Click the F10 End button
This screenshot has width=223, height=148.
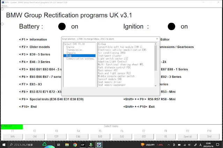point(209,137)
